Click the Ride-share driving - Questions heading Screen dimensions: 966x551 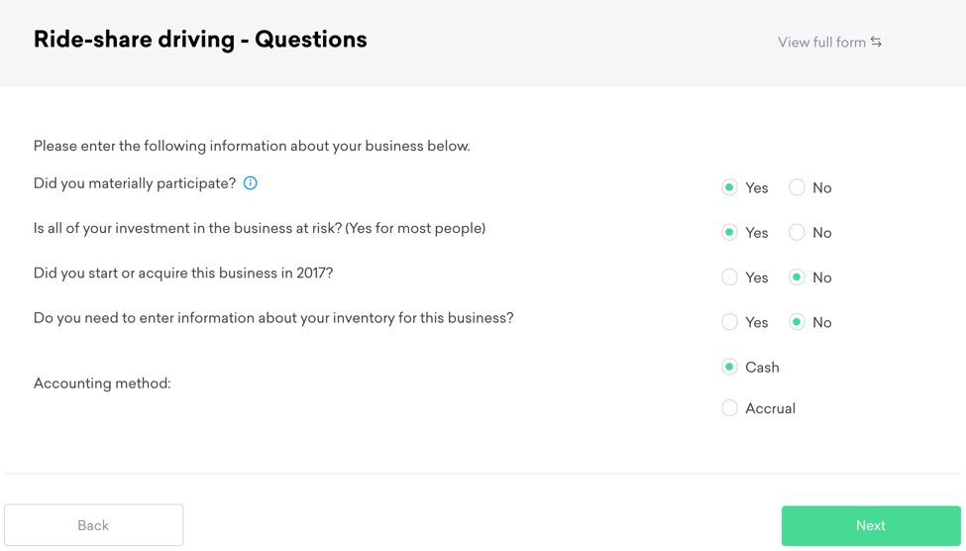click(x=200, y=40)
